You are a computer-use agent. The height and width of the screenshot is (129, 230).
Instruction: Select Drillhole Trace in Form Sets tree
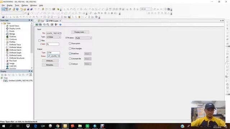pos(15,44)
